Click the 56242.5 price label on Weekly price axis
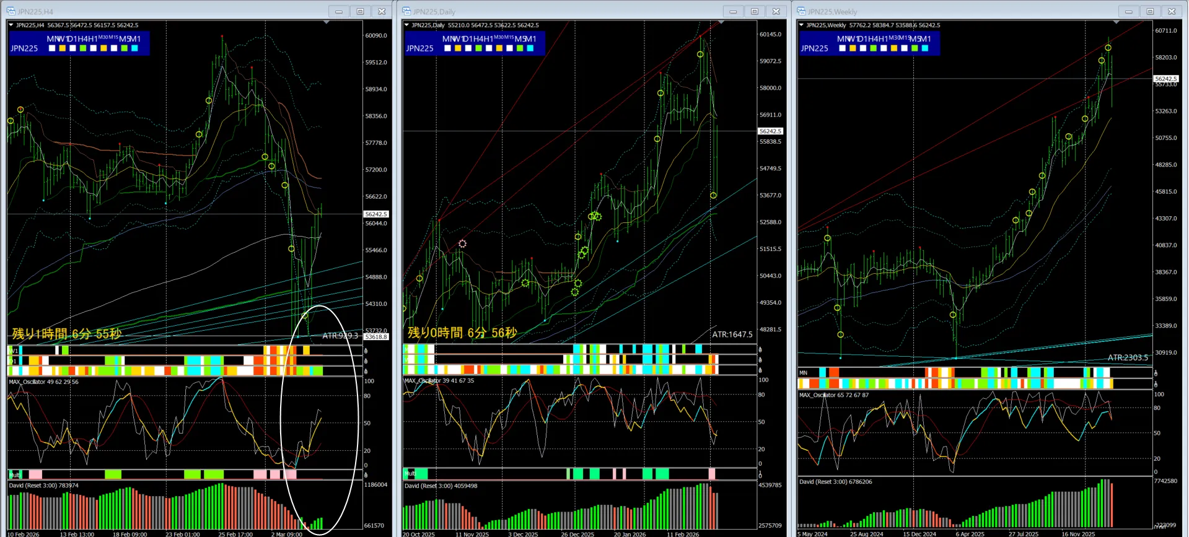 click(1165, 79)
